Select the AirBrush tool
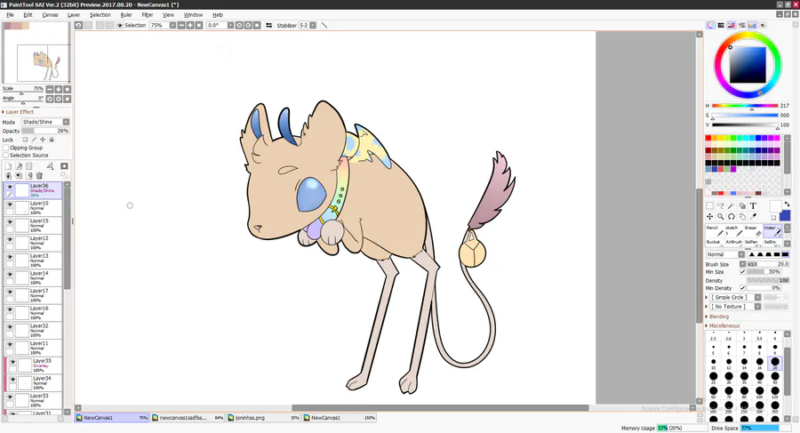Viewport: 800px width, 433px height. pos(733,243)
